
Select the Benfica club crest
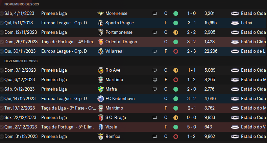click(100, 137)
